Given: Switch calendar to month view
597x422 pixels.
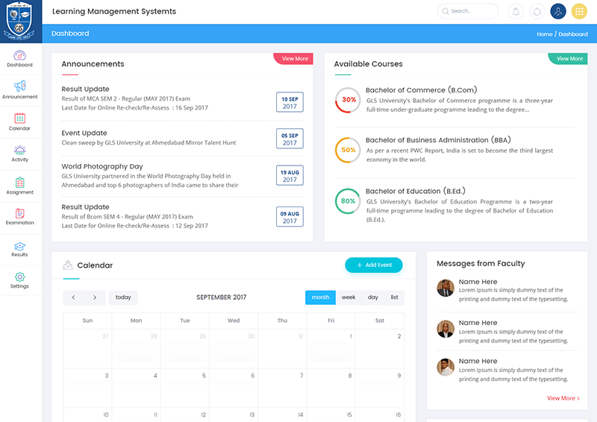Looking at the screenshot, I should coord(321,297).
